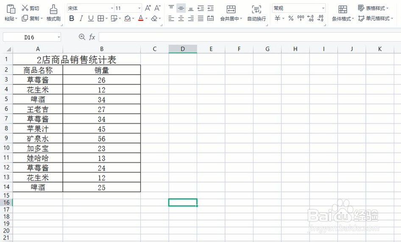Click the Paste (粘贴) clipboard icon

pos(11,9)
